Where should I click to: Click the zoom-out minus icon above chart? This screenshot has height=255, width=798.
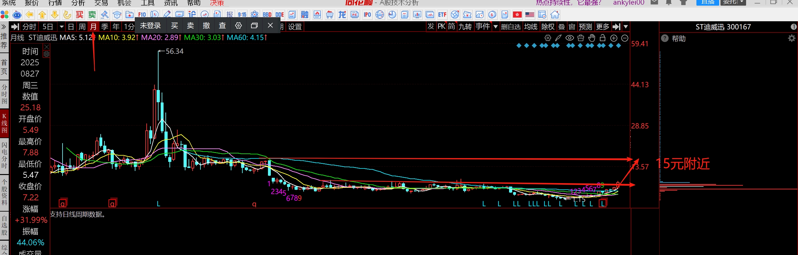[625, 38]
